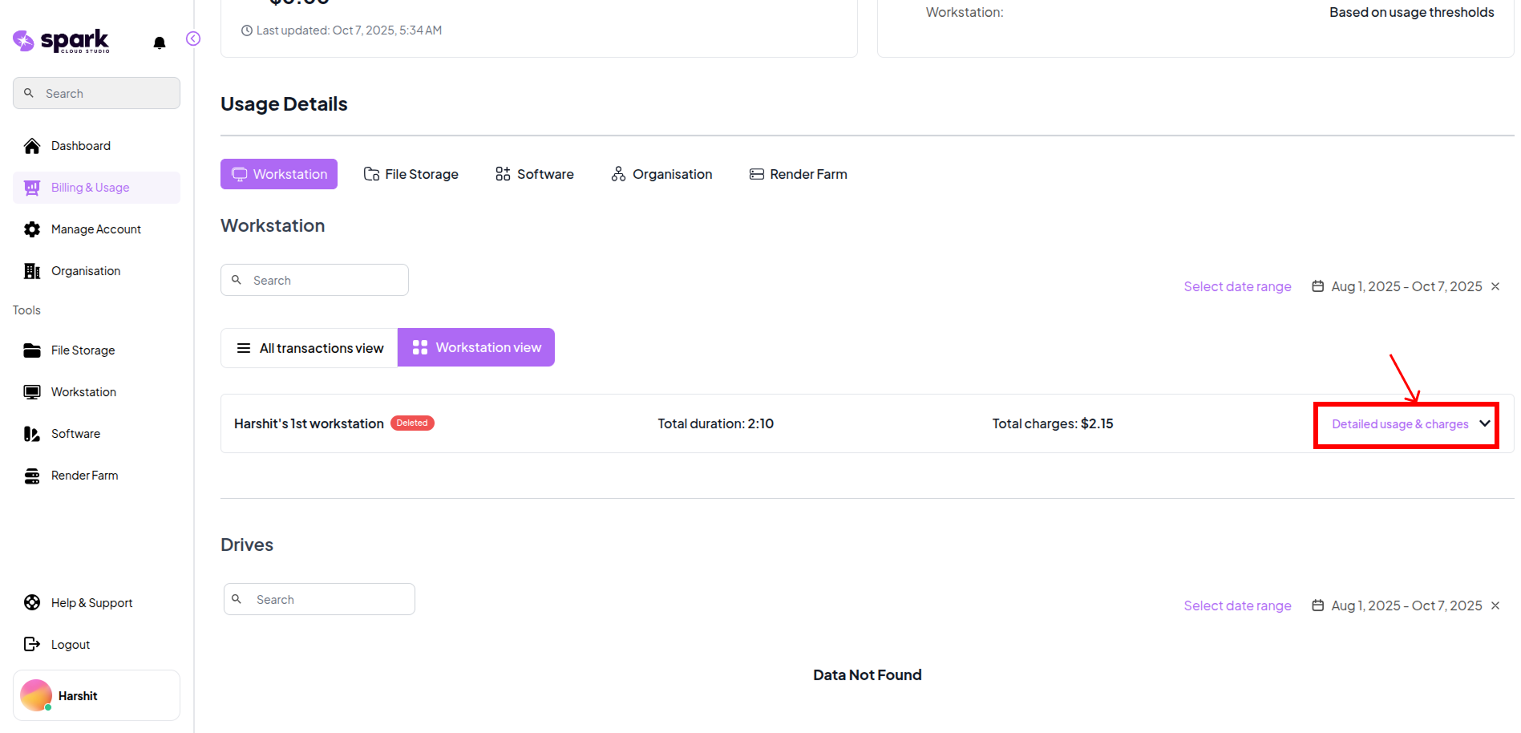The image size is (1521, 733).
Task: Click the Logout icon
Action: point(32,644)
